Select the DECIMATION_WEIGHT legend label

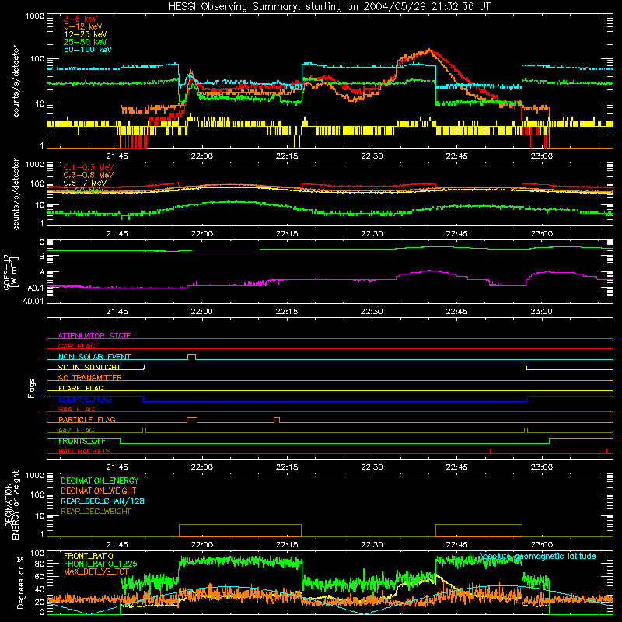[x=99, y=491]
